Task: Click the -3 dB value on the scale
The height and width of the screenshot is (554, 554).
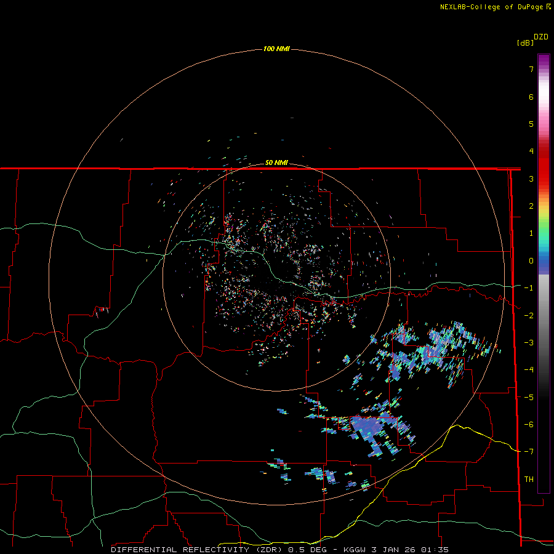Action: tap(529, 343)
